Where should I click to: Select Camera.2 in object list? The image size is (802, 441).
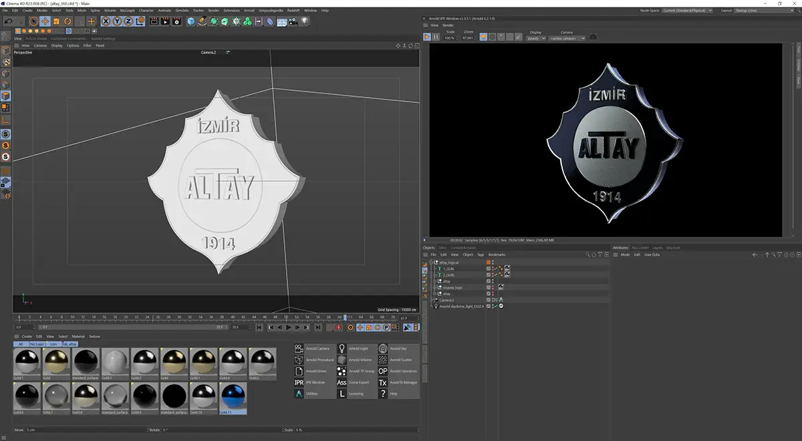coord(446,300)
